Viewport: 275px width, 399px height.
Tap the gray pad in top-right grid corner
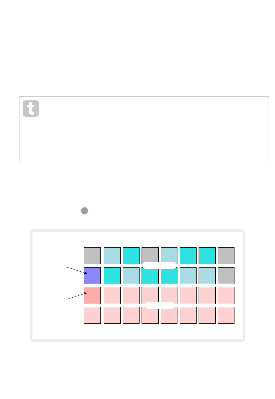coord(226,256)
